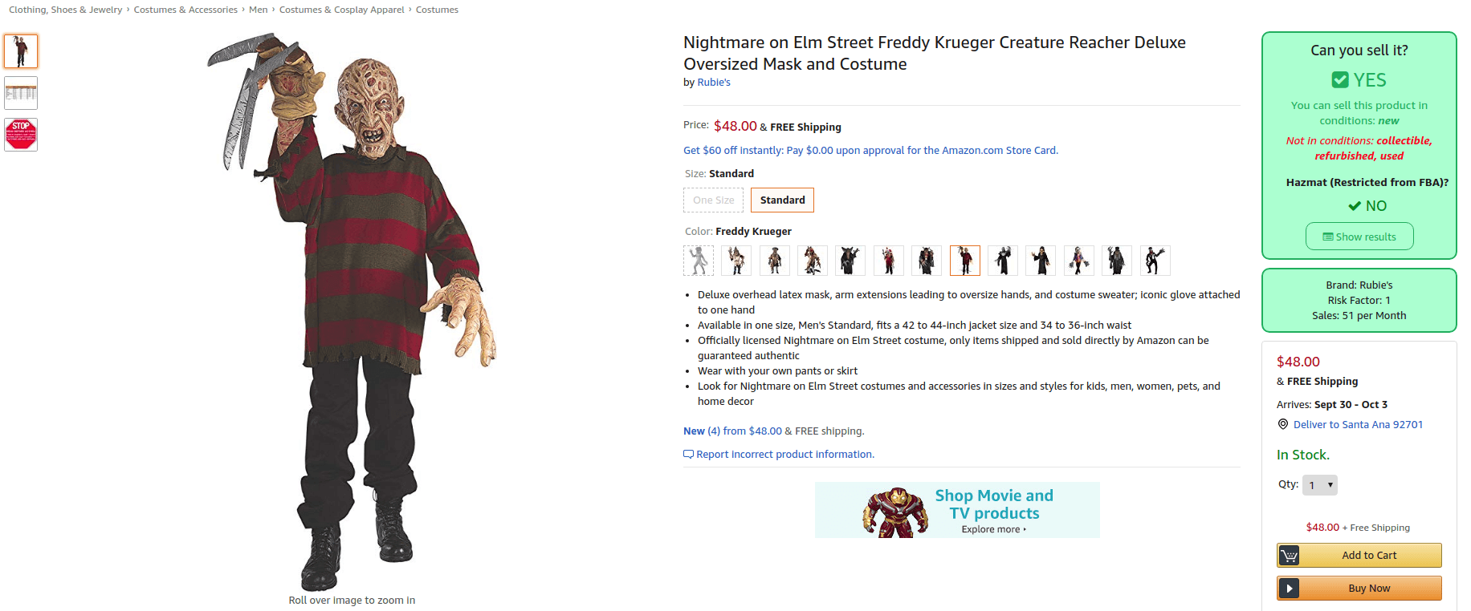This screenshot has width=1471, height=611.
Task: Select the grayed-out first color variant
Action: [x=698, y=260]
